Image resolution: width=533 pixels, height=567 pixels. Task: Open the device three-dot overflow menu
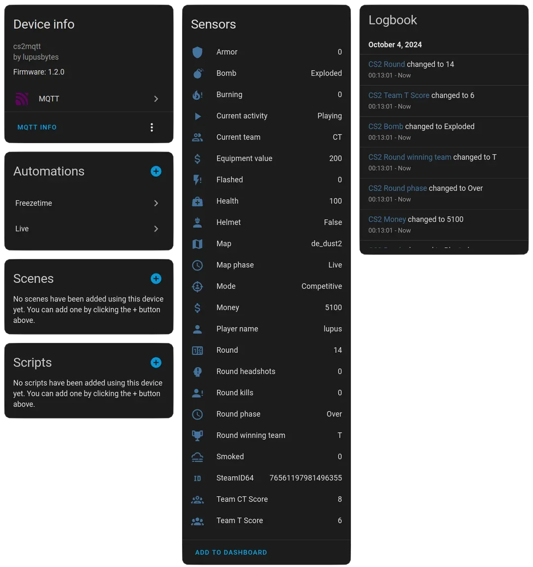point(152,127)
